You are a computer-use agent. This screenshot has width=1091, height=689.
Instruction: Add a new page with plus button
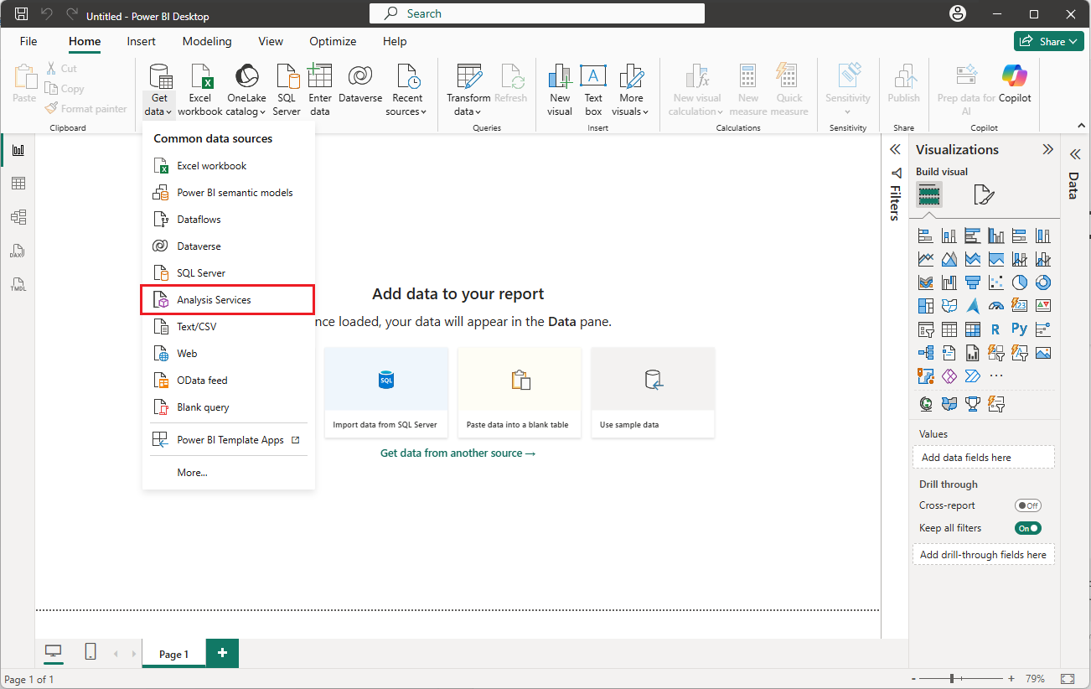(x=222, y=653)
